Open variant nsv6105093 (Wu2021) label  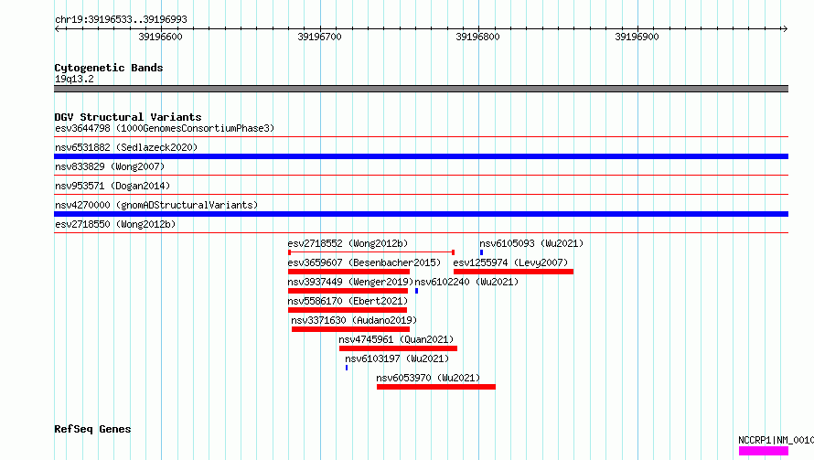click(x=531, y=243)
